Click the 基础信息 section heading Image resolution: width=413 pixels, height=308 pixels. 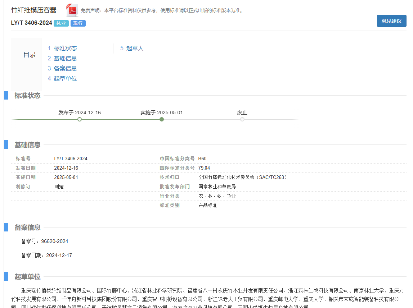pos(27,145)
